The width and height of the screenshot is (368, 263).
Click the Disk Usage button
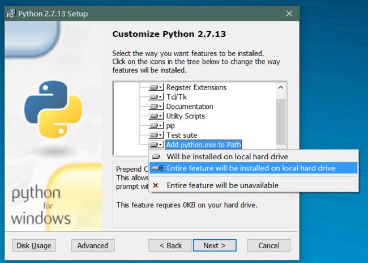(x=34, y=245)
